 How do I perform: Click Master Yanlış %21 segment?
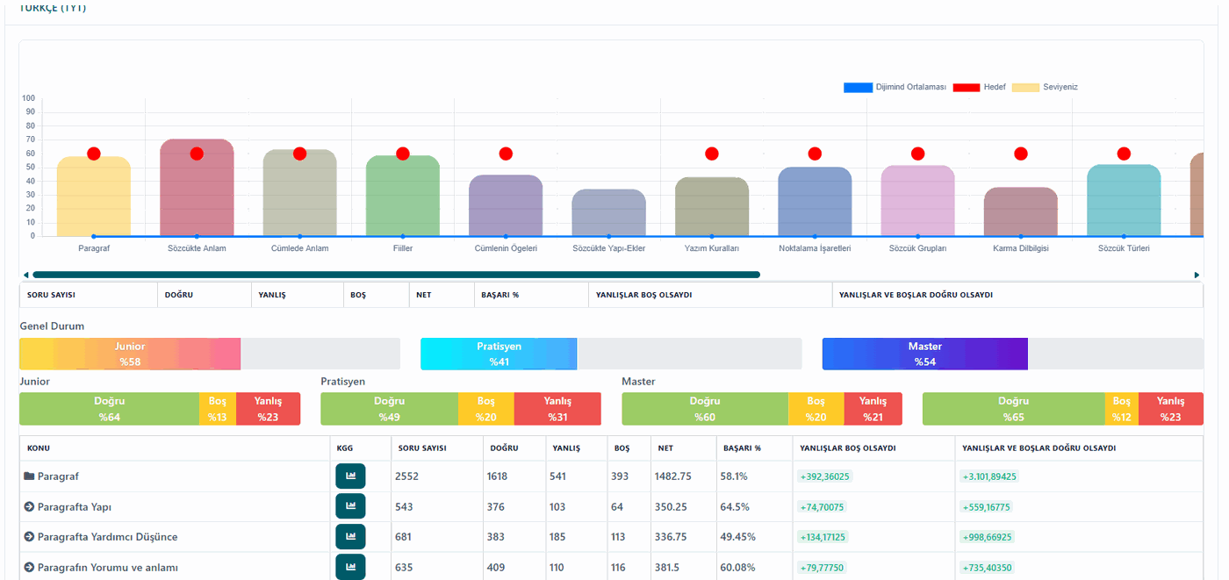[x=873, y=409]
